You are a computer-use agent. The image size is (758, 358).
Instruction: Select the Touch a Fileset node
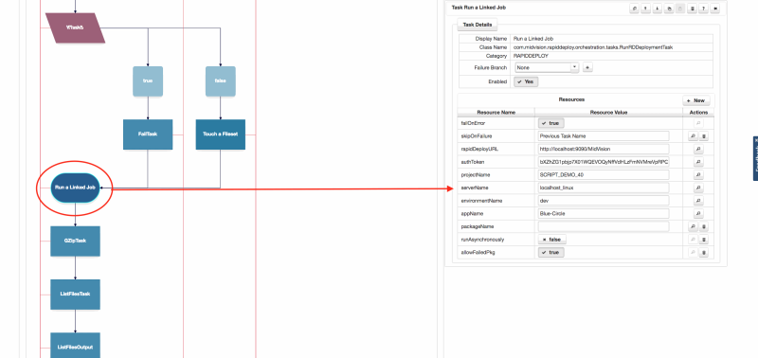pos(221,134)
